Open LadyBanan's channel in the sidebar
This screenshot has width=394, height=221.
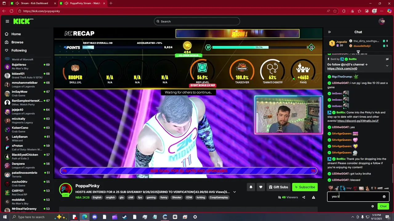27,138
